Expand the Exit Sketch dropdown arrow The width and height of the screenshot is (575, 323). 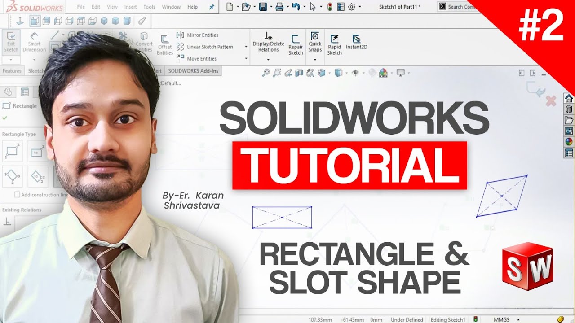point(11,59)
